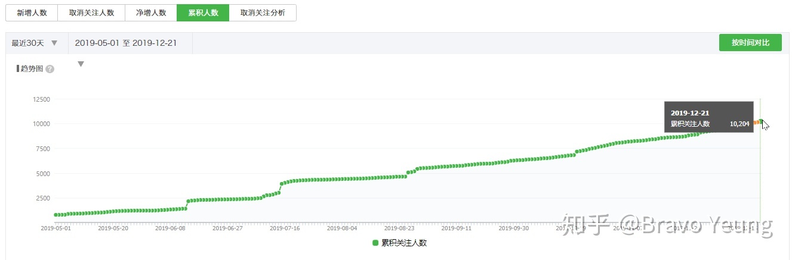Click the 2019-07-16 x-axis date label

click(285, 228)
